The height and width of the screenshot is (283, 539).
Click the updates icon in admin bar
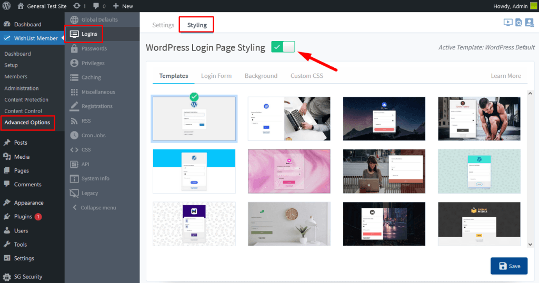click(x=80, y=6)
